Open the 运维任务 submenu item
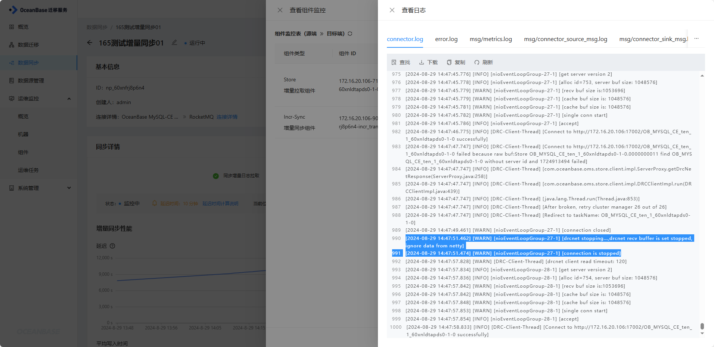This screenshot has width=714, height=347. click(28, 170)
